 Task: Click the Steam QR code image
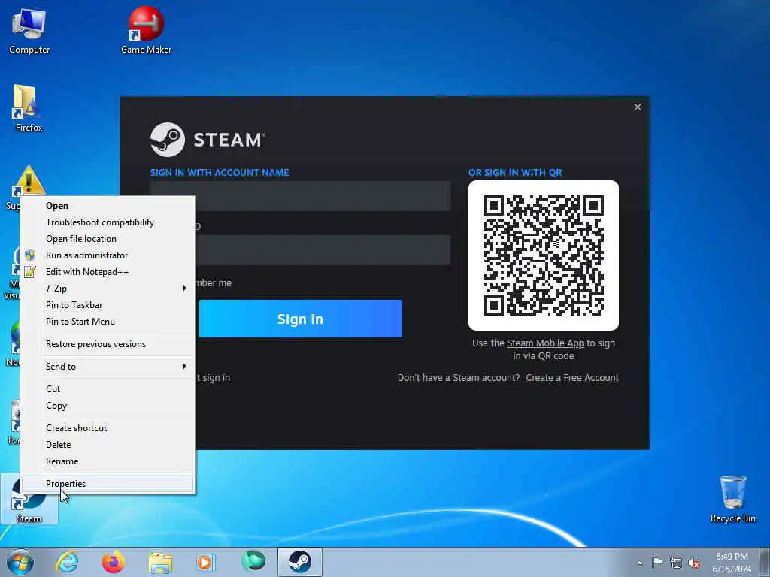pyautogui.click(x=543, y=255)
